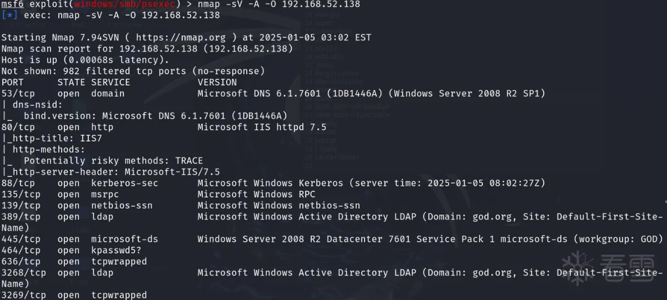The height and width of the screenshot is (300, 667).
Task: Click the 3269/tcp tcpwrapped line
Action: click(x=74, y=295)
